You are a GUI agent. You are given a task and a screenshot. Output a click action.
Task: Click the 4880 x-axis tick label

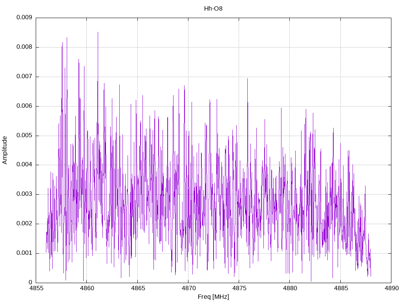click(290, 288)
